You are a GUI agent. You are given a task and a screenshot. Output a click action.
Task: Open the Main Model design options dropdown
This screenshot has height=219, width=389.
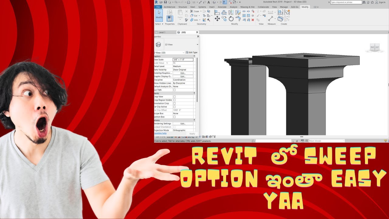coord(327,141)
